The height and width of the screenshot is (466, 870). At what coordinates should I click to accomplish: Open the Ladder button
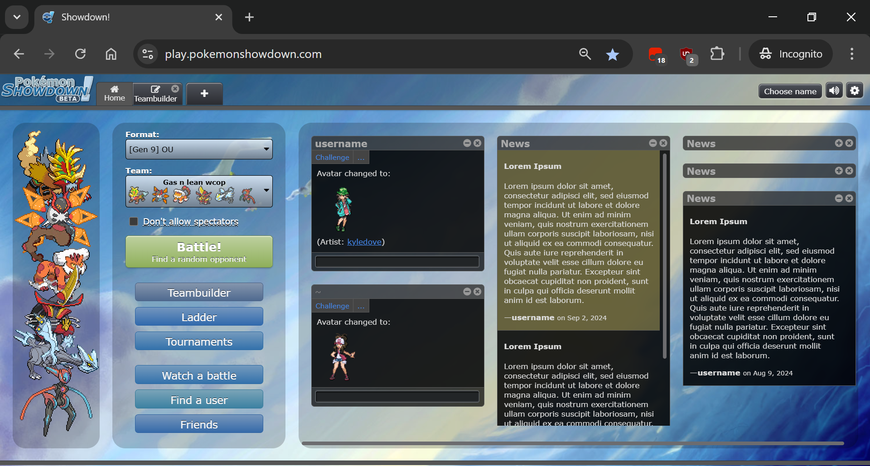199,317
